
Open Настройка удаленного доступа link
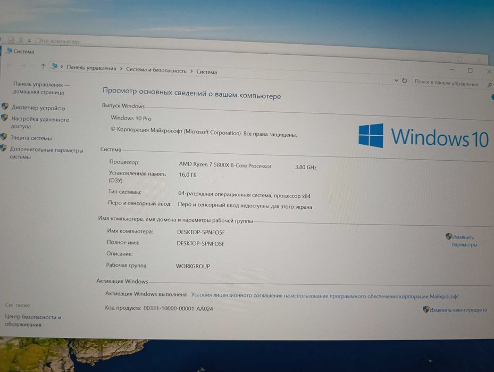(40, 122)
